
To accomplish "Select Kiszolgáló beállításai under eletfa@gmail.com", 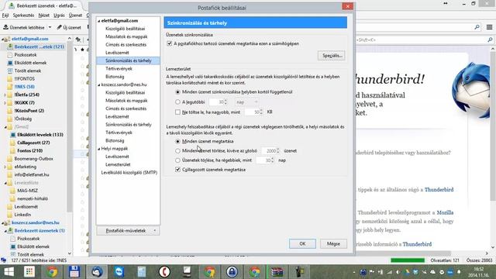I will pyautogui.click(x=126, y=29).
